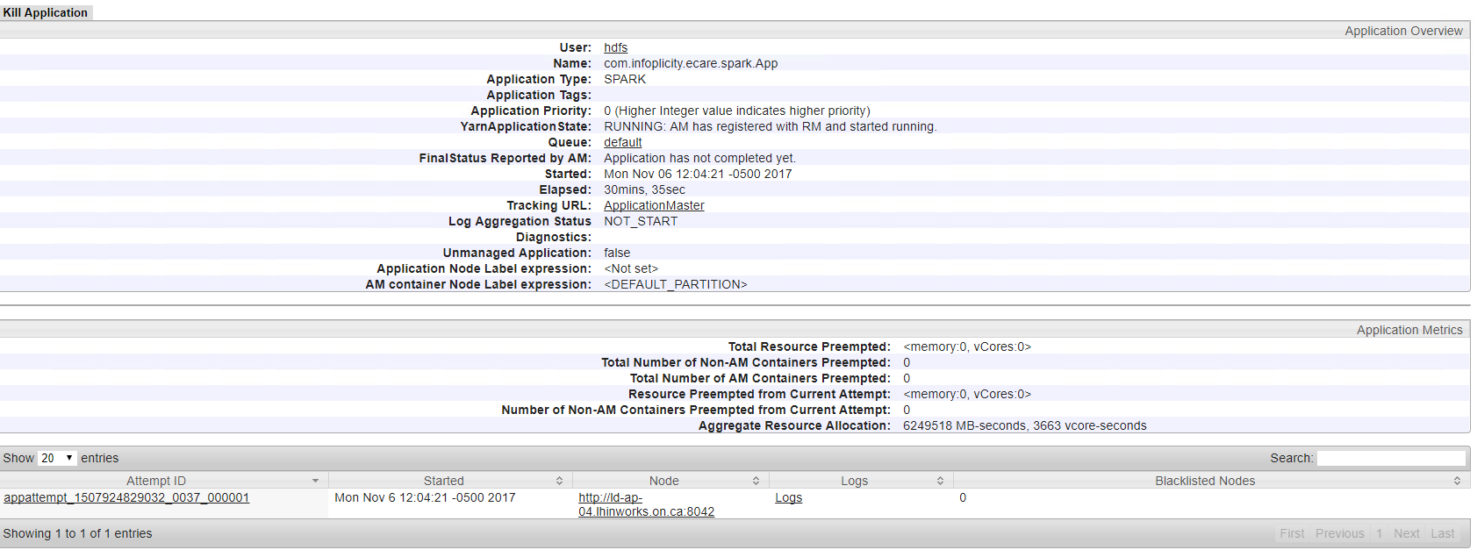The height and width of the screenshot is (557, 1477).
Task: View Logs for the attempt
Action: 788,497
